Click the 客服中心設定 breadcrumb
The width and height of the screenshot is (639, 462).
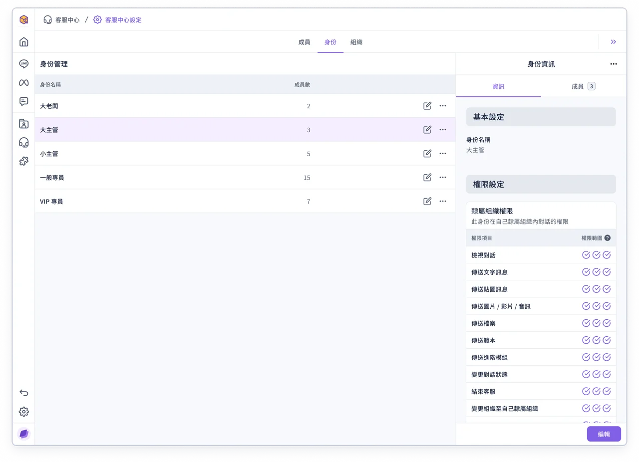point(117,20)
